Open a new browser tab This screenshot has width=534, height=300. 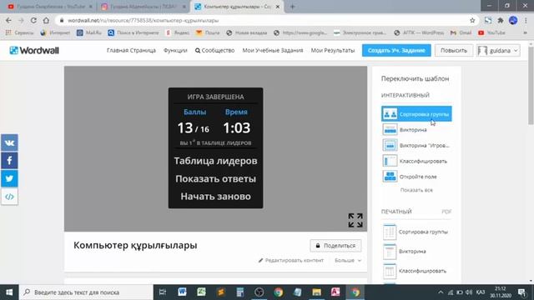[292, 7]
